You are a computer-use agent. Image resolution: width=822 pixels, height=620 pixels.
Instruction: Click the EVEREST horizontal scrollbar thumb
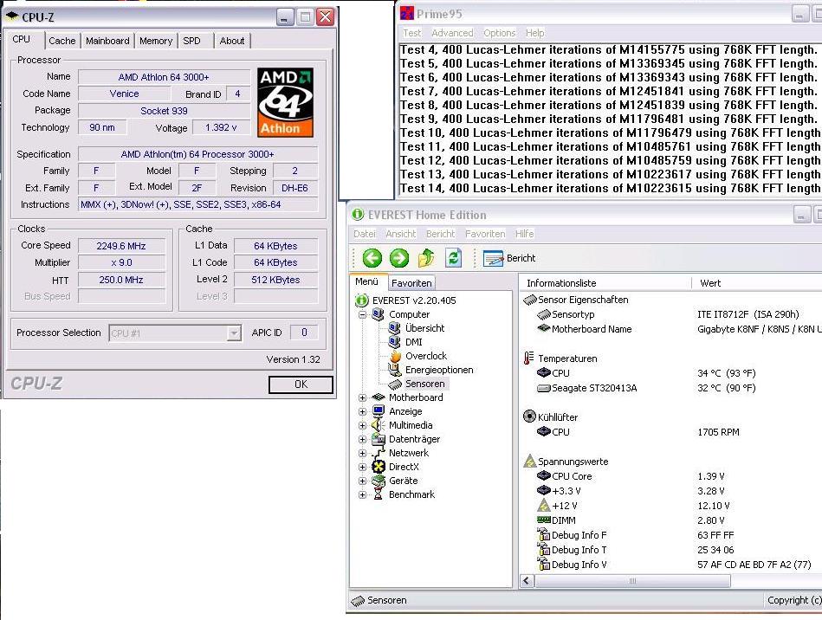632,581
